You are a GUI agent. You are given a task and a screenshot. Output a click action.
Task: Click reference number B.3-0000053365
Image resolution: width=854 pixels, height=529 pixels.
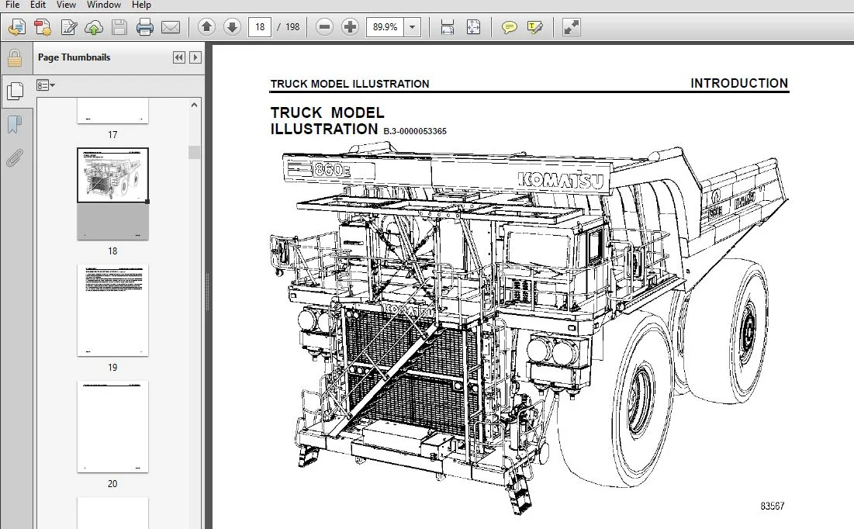click(415, 131)
